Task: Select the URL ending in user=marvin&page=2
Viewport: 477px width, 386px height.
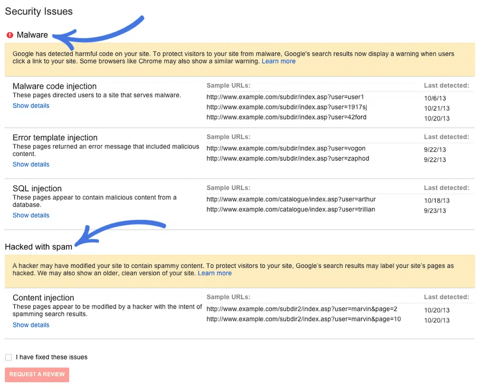Action: (301, 309)
